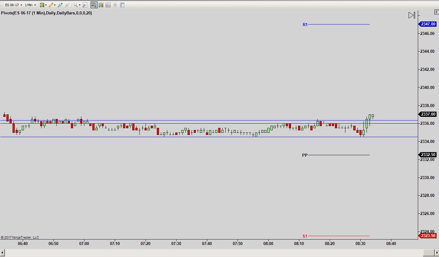
Task: Select the red S1 pivot label
Action: point(305,236)
